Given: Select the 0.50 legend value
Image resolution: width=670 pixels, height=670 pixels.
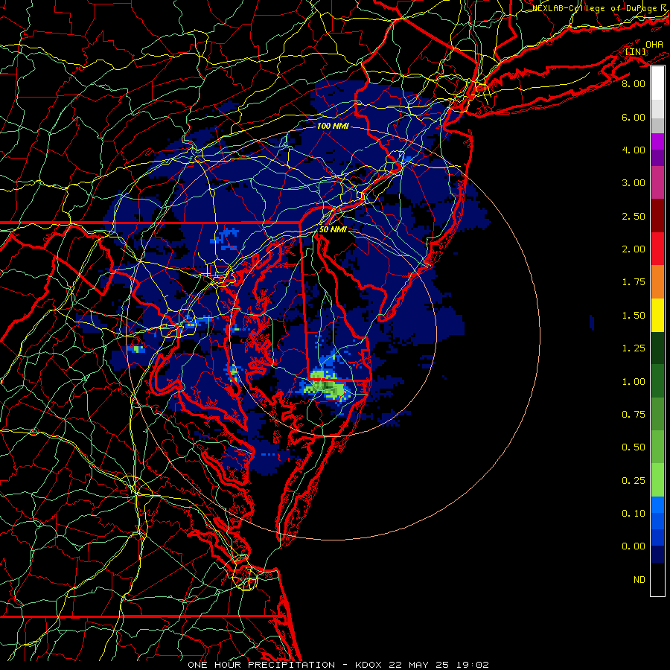Looking at the screenshot, I should [x=634, y=447].
